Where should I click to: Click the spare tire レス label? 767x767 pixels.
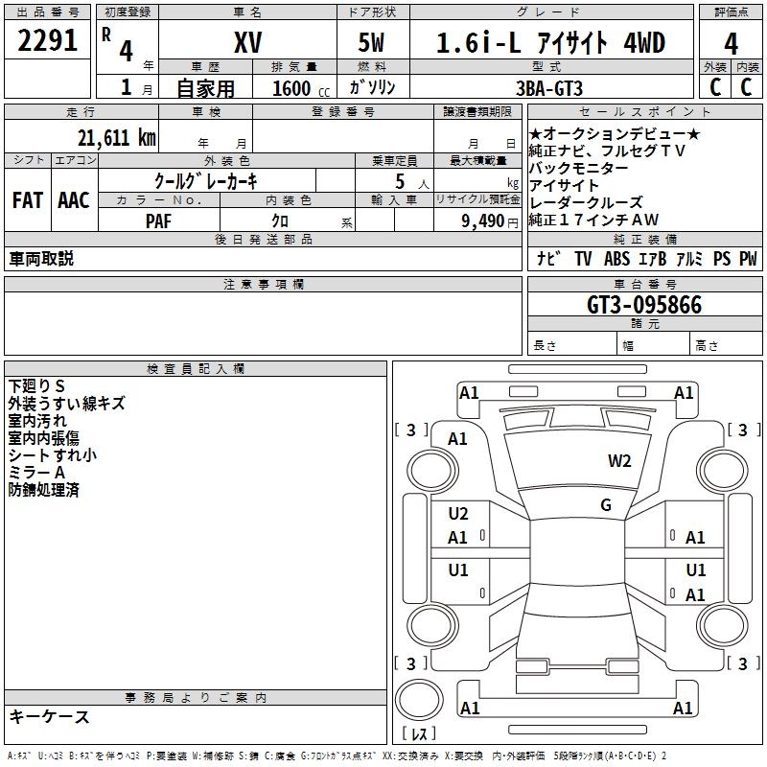coord(419,732)
